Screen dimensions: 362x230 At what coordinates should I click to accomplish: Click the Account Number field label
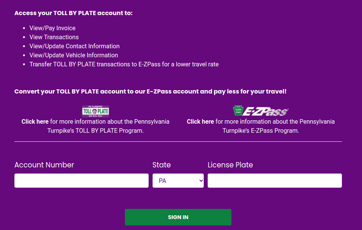coord(44,165)
